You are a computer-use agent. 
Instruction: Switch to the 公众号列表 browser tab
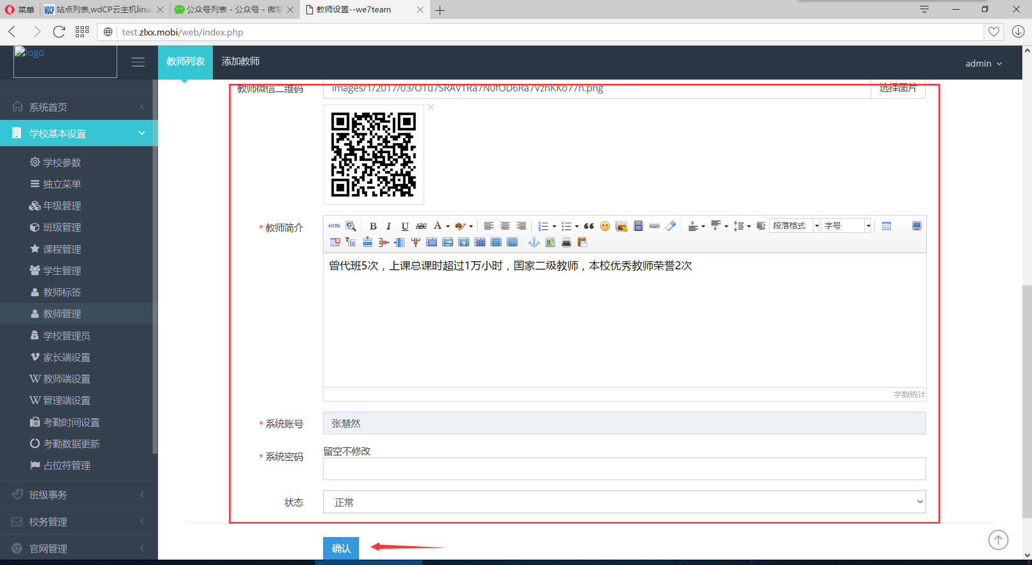click(234, 10)
